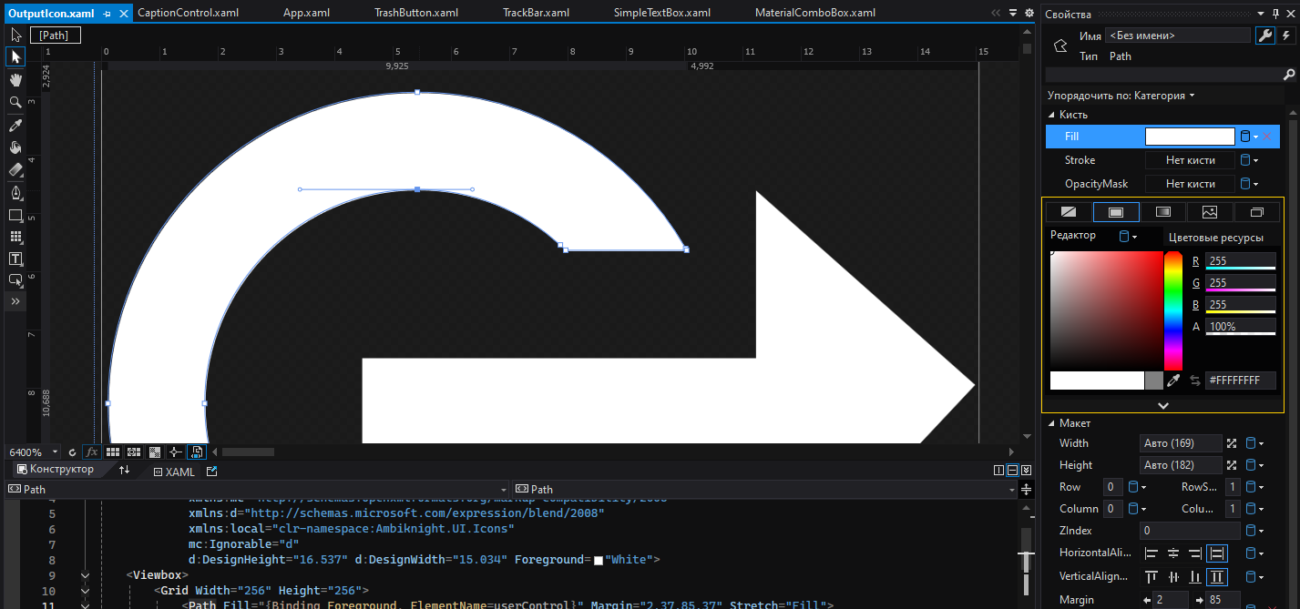Screen dimensions: 1300x609
Task: Open the Редактор color space dropdown
Action: pos(1128,237)
